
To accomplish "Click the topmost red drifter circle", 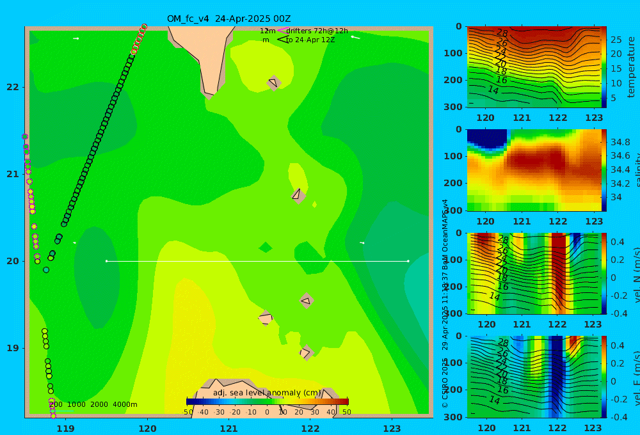I will coord(144,27).
